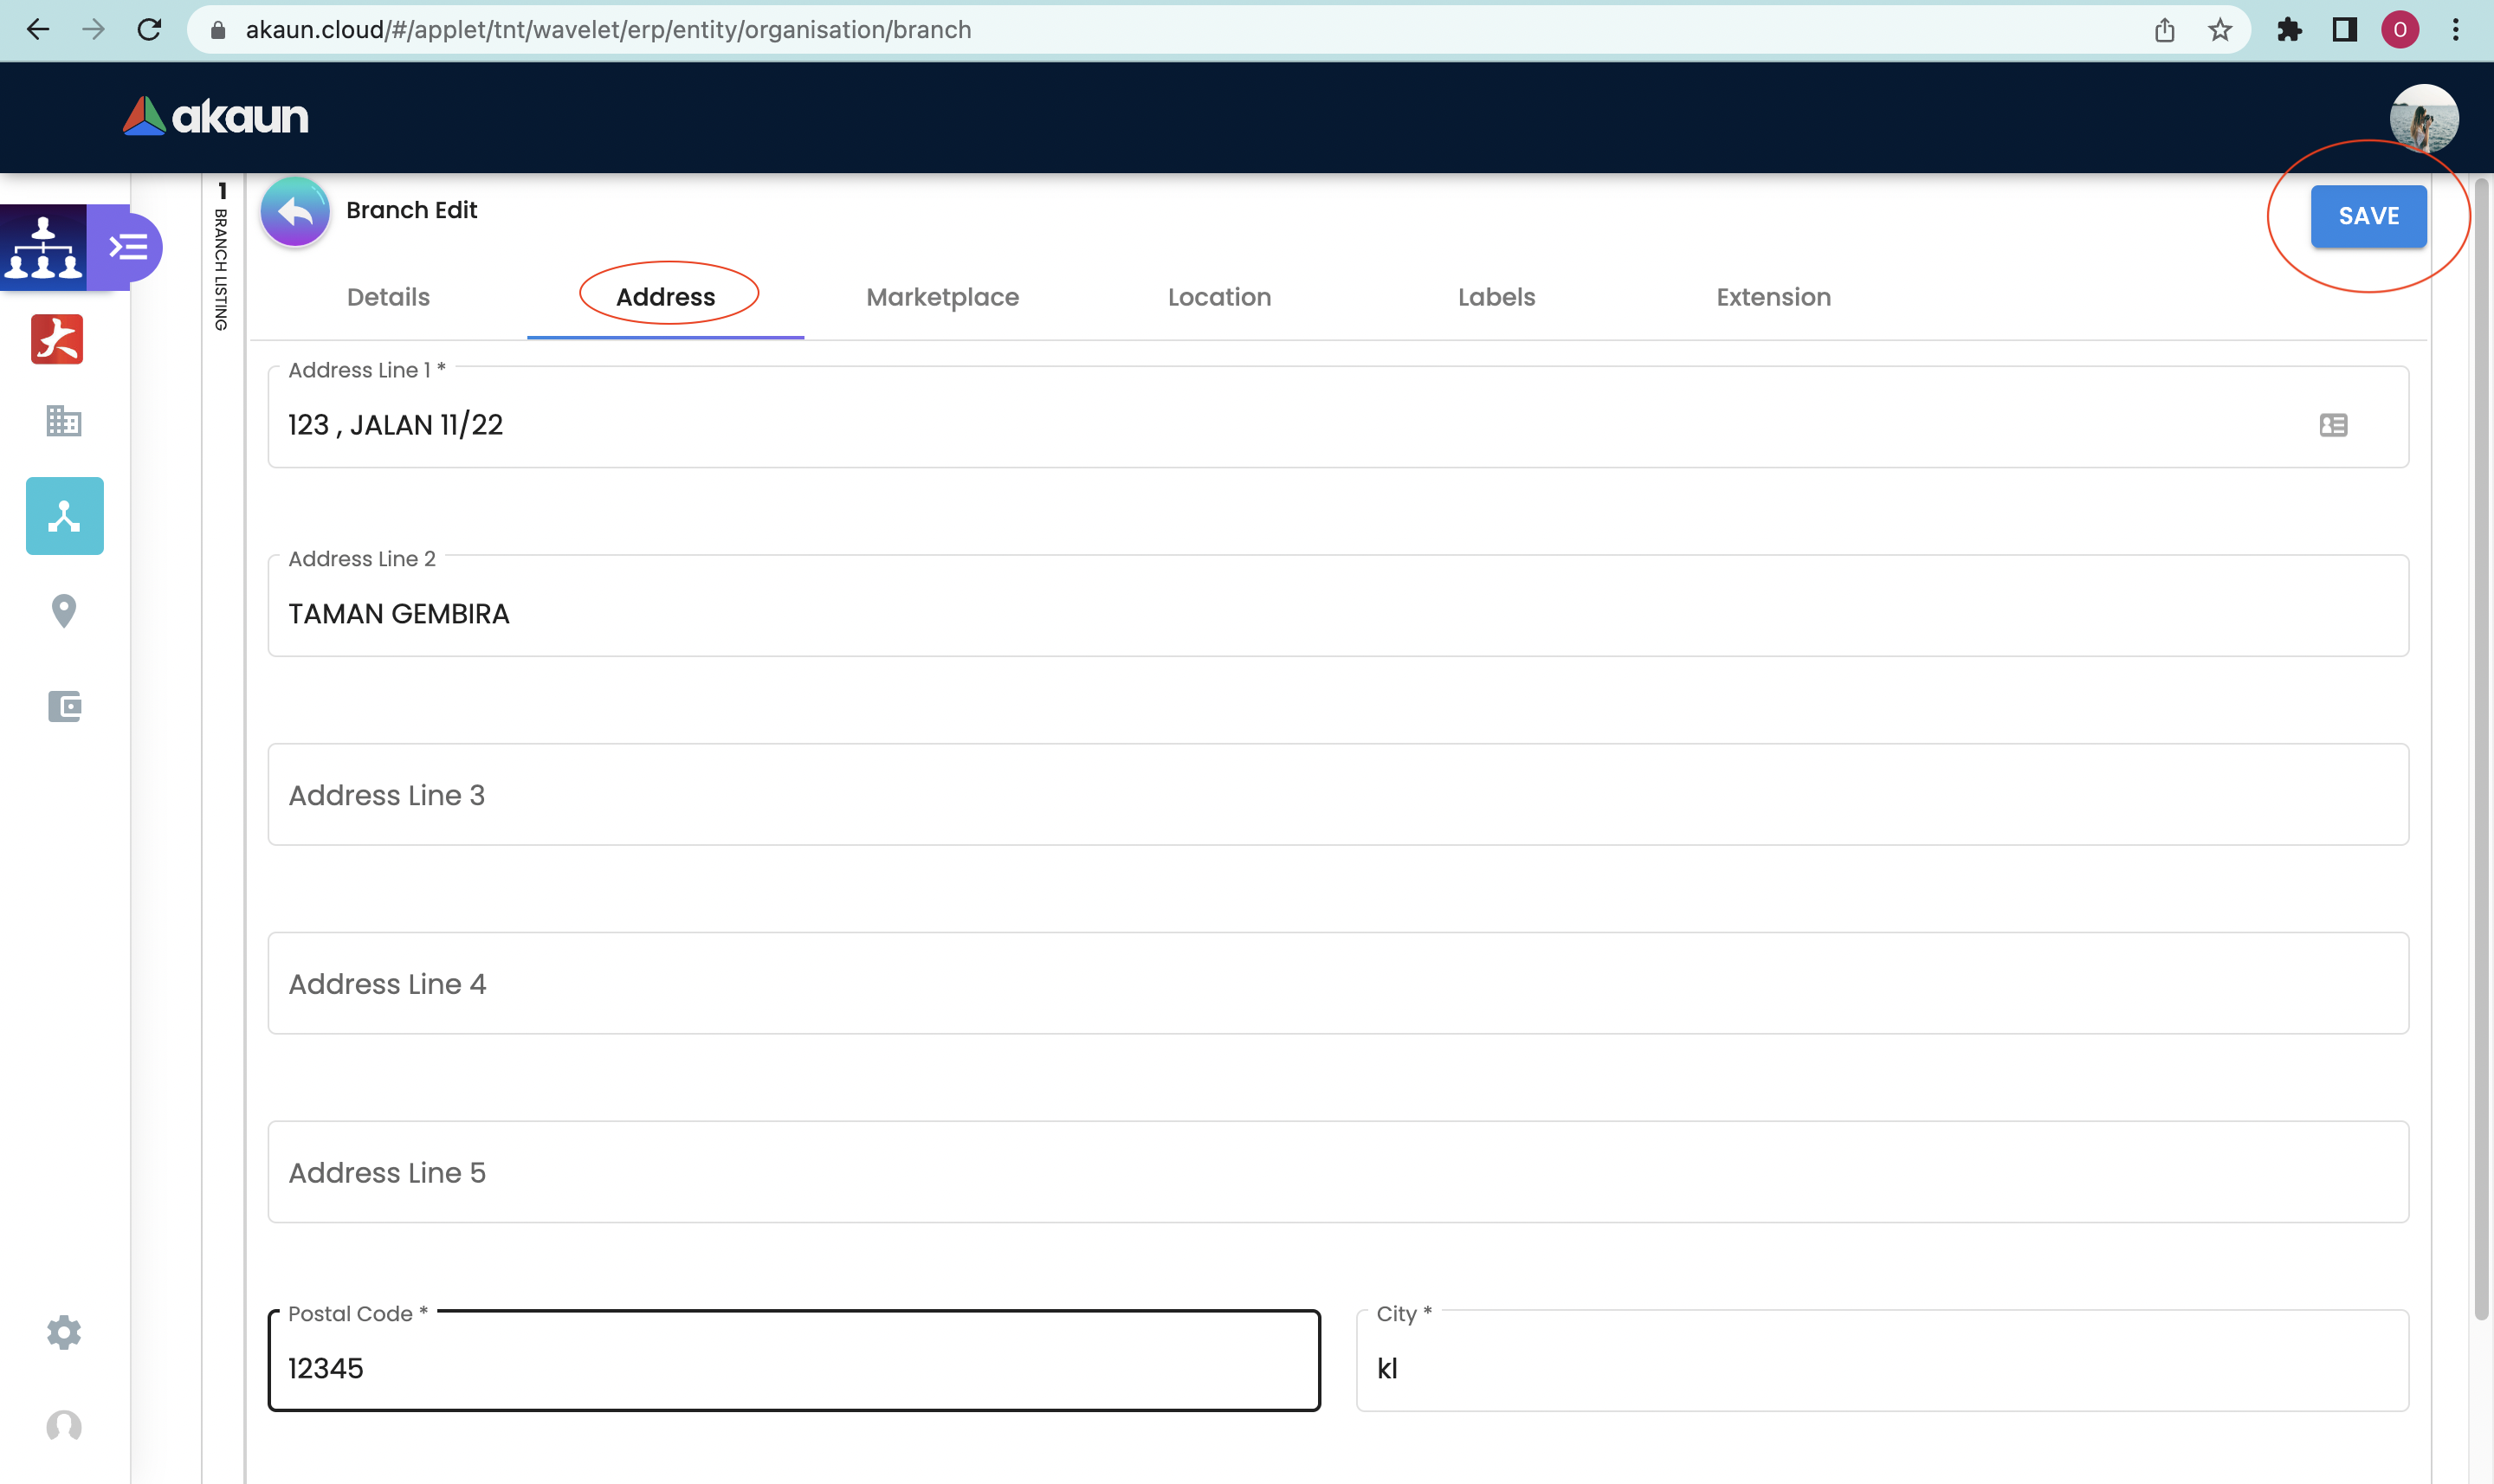
Task: Click the user silhouette icon at sidebar bottom
Action: click(x=64, y=1426)
